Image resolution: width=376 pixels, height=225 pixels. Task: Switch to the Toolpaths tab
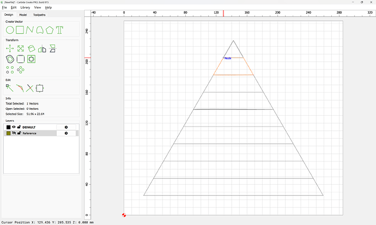pos(39,15)
